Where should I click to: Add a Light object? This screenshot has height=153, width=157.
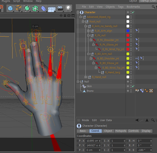68,8
